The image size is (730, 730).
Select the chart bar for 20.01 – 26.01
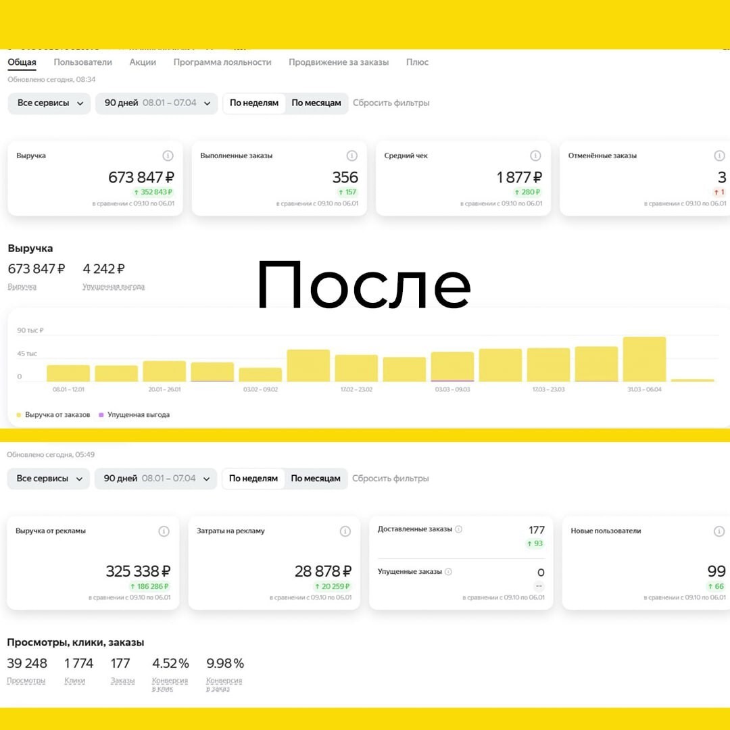click(x=164, y=372)
